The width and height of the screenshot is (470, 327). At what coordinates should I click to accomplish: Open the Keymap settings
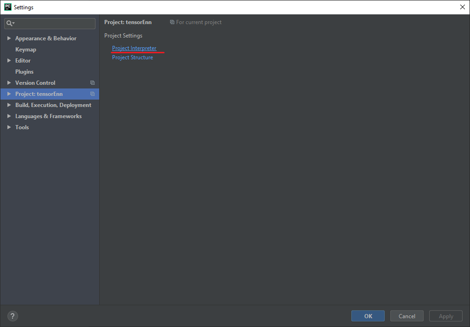(x=26, y=50)
